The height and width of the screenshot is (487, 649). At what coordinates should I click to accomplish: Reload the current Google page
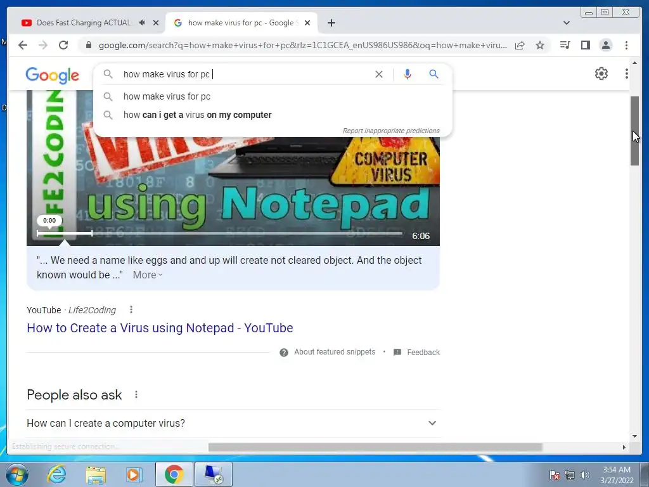[63, 45]
